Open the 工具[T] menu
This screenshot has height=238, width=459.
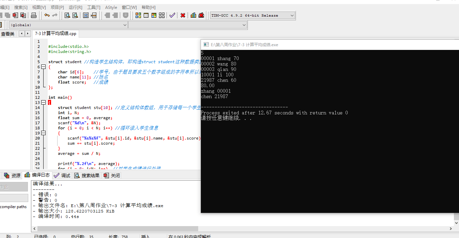[x=94, y=7]
